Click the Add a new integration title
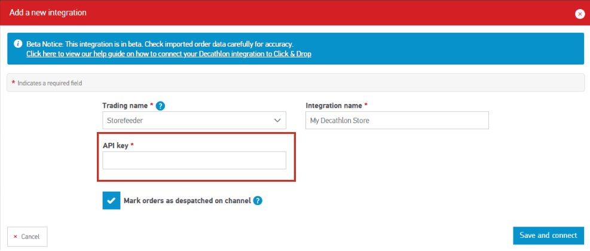Image resolution: width=590 pixels, height=251 pixels. (x=48, y=12)
